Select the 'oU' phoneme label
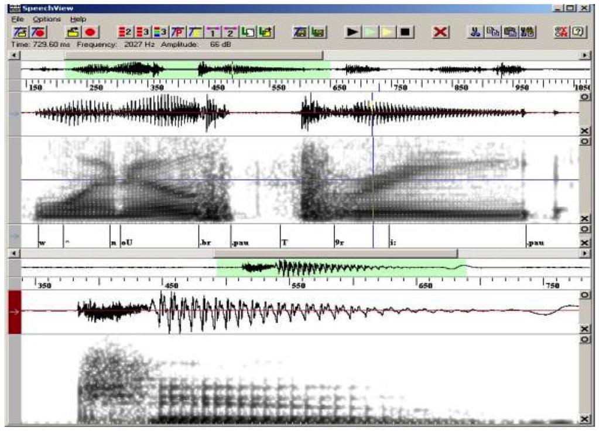This screenshot has width=599, height=431. (127, 243)
